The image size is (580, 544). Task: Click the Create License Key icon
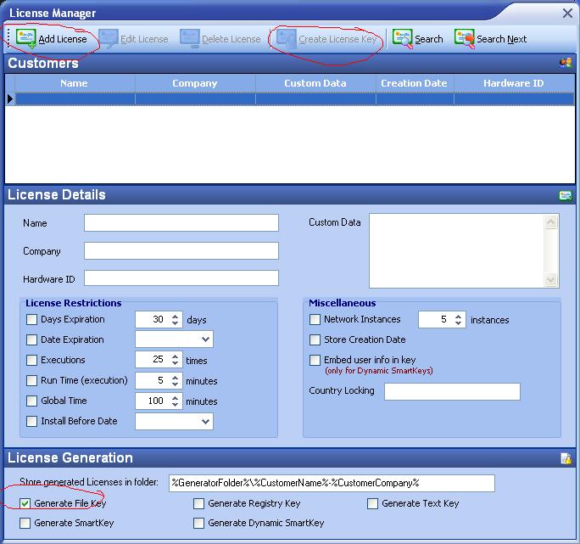pyautogui.click(x=287, y=38)
